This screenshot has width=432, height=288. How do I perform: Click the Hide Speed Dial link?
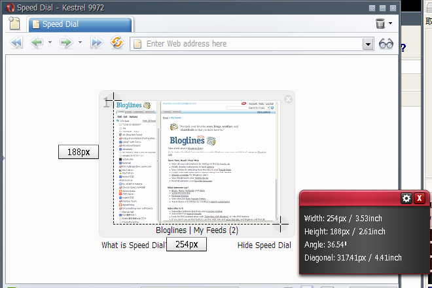264,245
